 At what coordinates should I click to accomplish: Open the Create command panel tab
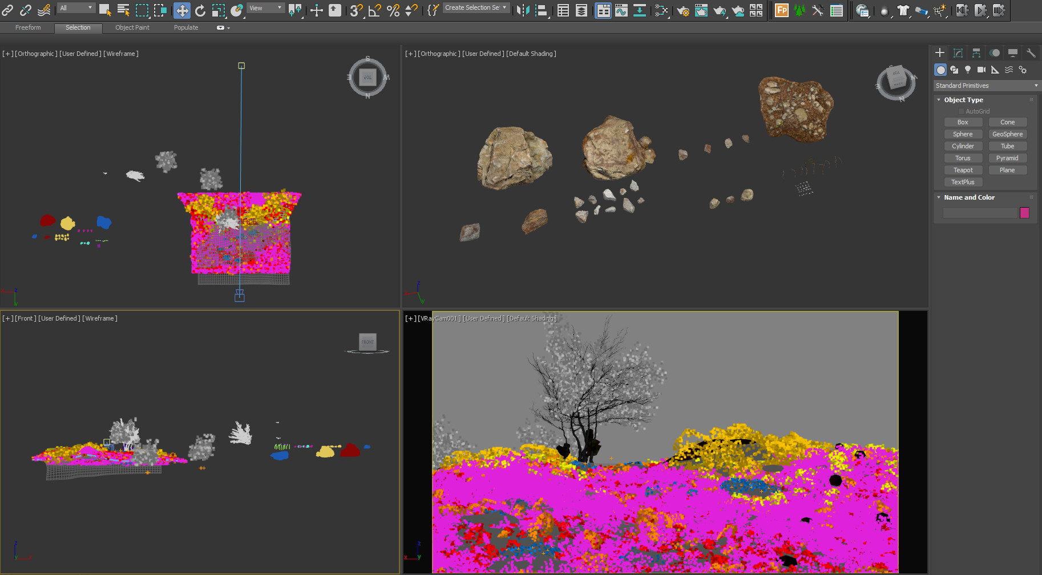940,52
